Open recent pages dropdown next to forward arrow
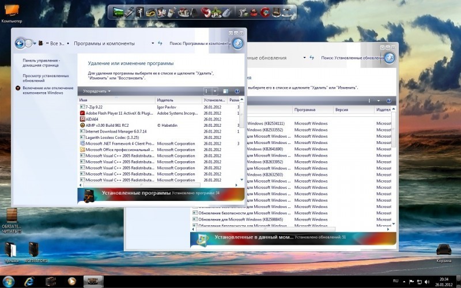This screenshot has height=288, width=461. point(35,44)
